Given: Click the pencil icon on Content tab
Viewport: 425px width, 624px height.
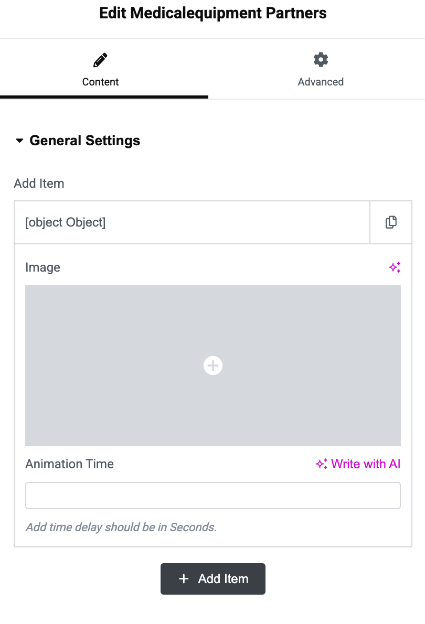Looking at the screenshot, I should click(x=100, y=60).
